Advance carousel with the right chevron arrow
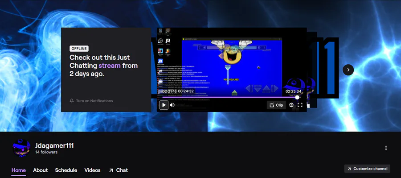This screenshot has height=178, width=401. coord(348,70)
